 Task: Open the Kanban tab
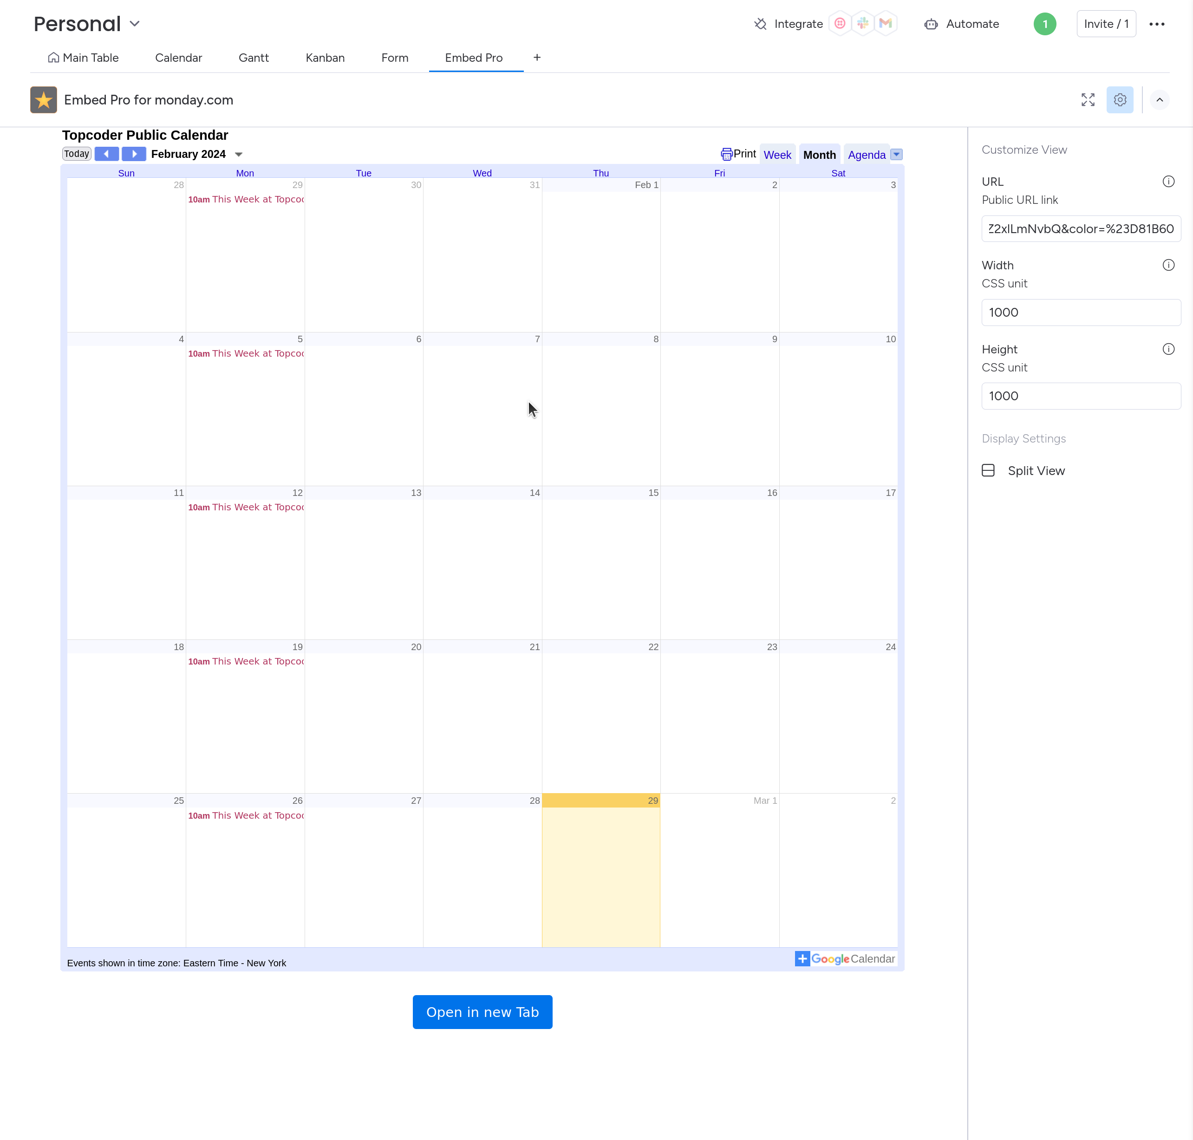click(325, 58)
